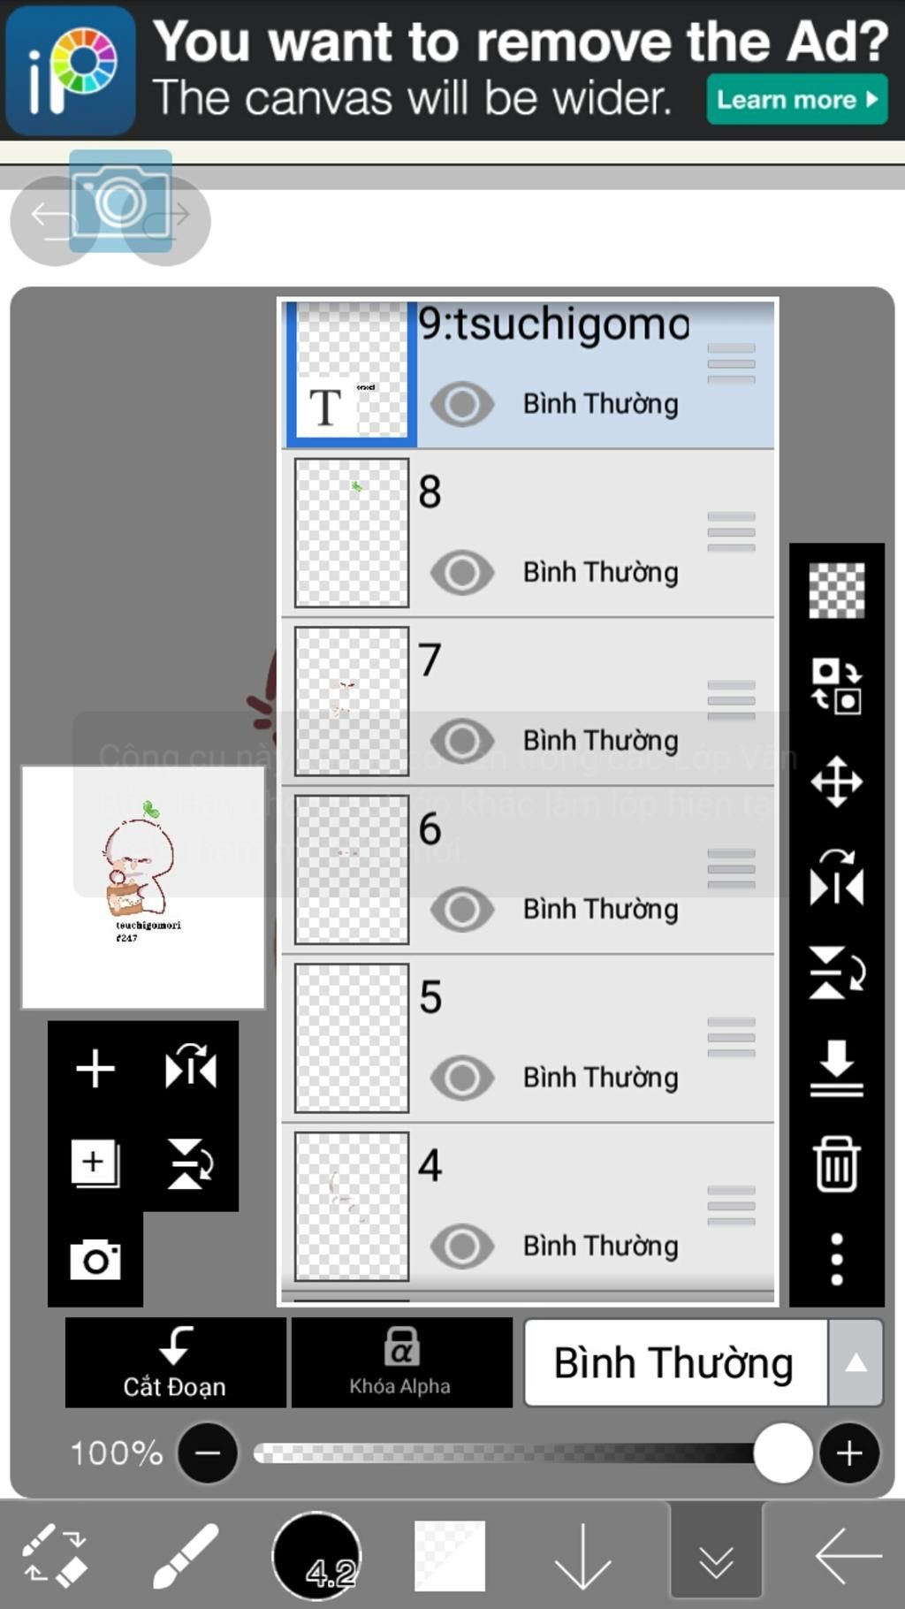The image size is (905, 1609).
Task: Select the Brush tool in the bottom bar
Action: pos(186,1555)
